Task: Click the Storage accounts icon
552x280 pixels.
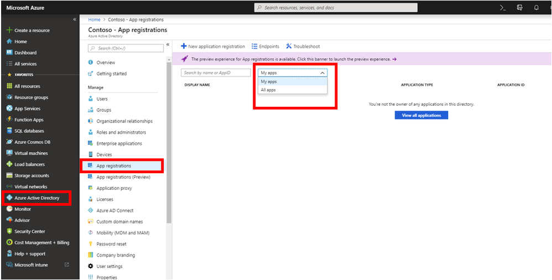Action: 9,175
